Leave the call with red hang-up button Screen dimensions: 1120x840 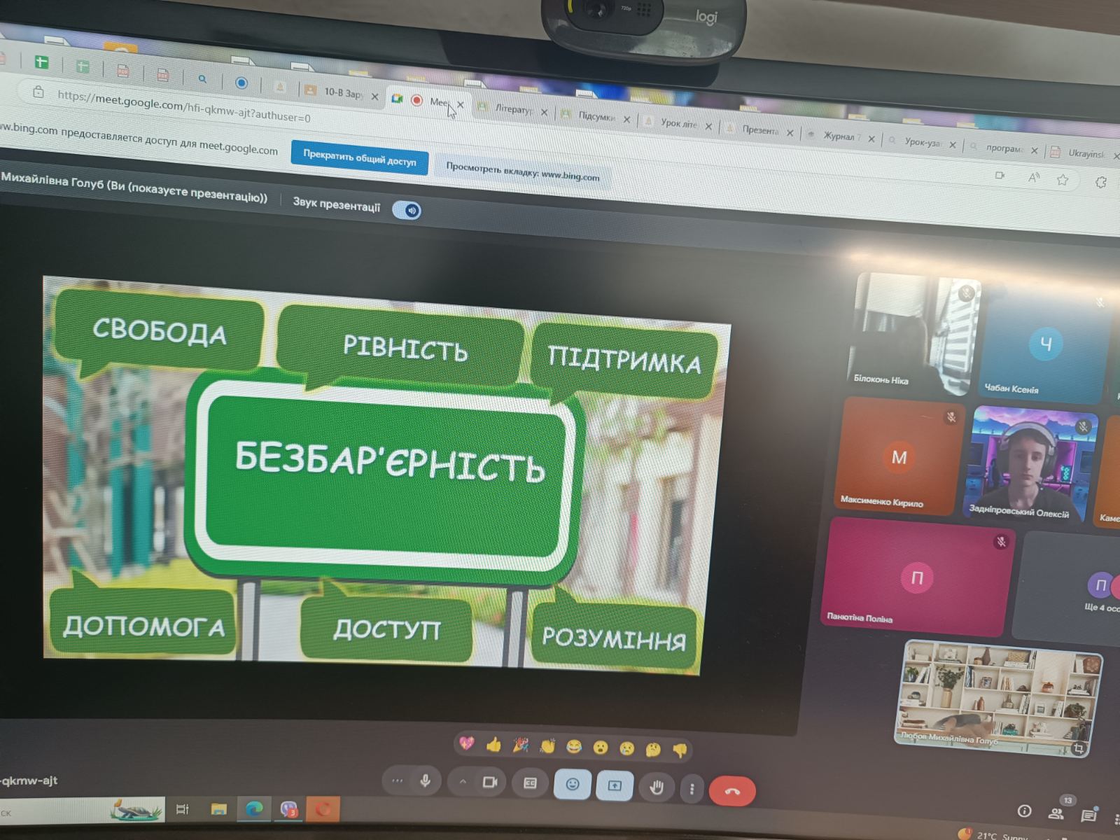732,791
